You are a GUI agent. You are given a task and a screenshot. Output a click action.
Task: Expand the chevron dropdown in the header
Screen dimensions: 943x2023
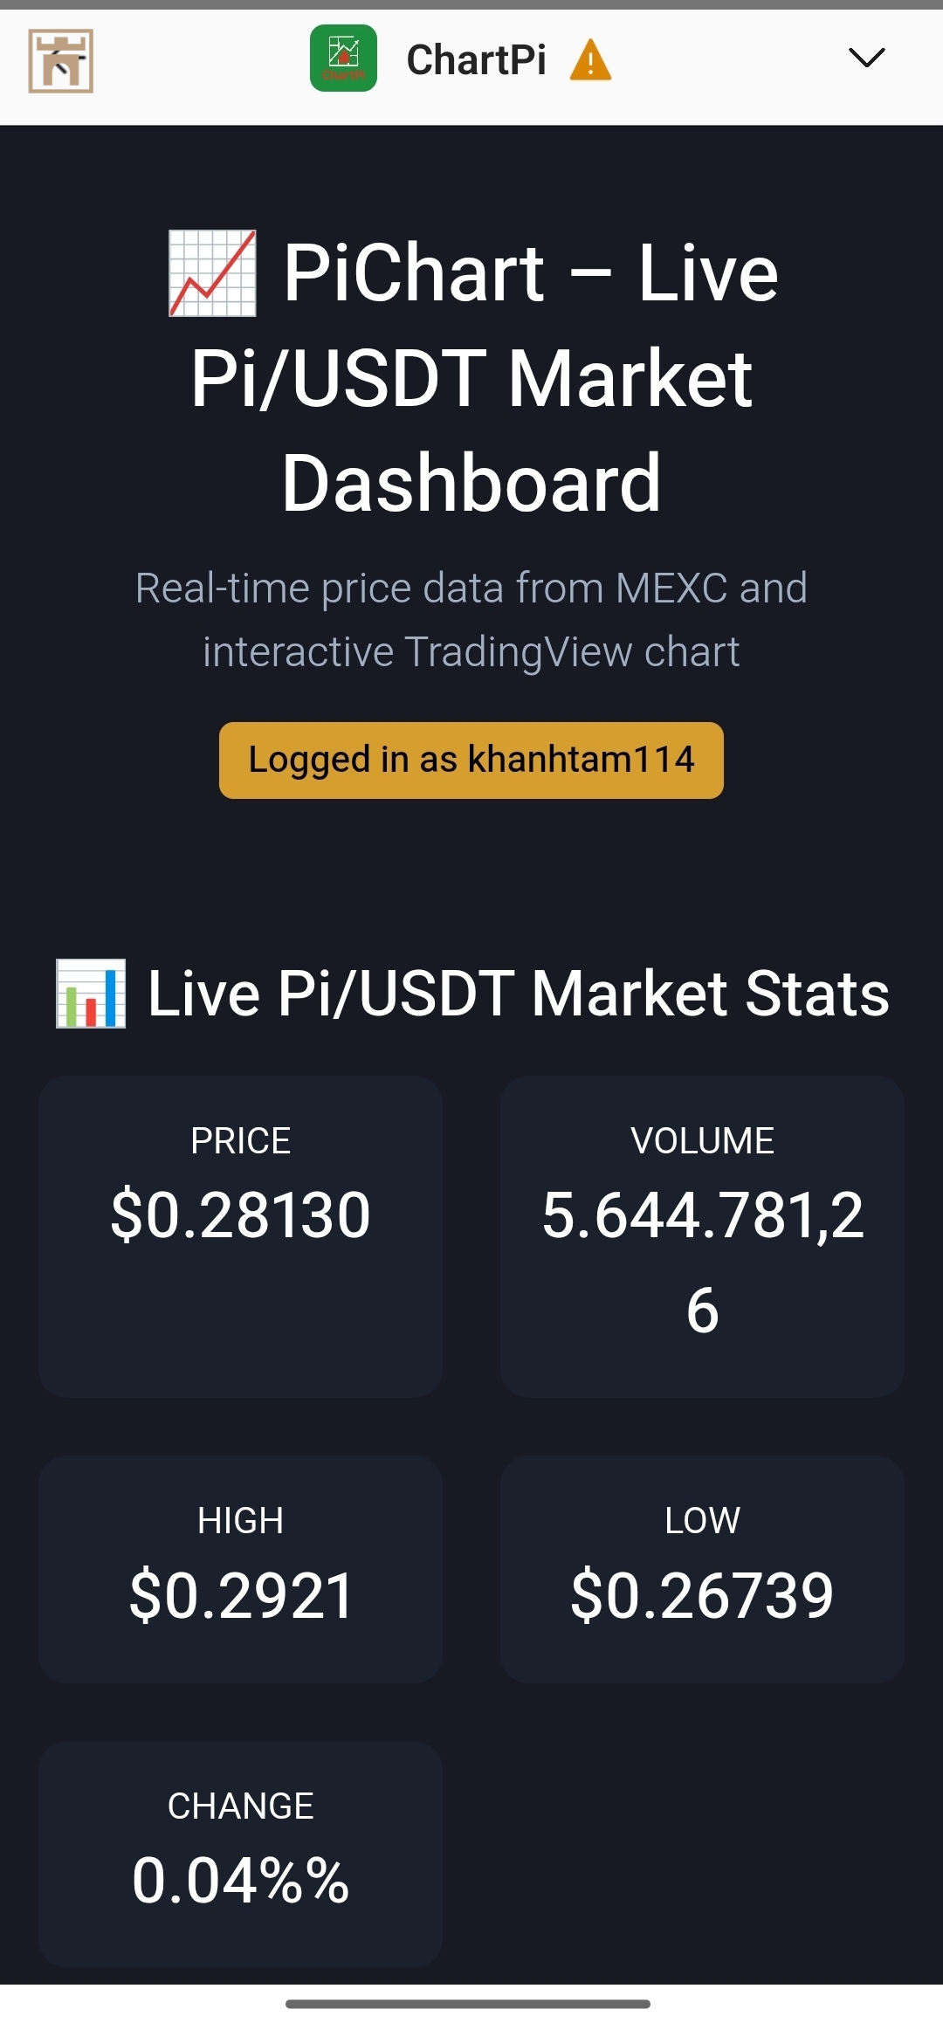(x=866, y=58)
